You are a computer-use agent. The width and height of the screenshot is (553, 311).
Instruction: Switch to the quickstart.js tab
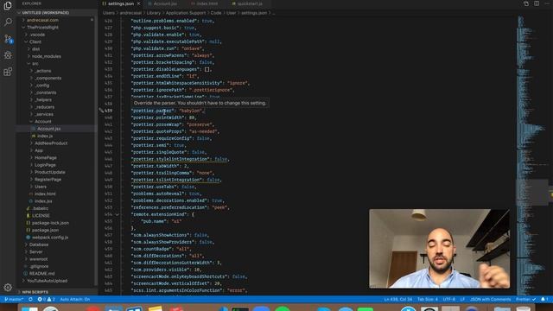coord(250,3)
